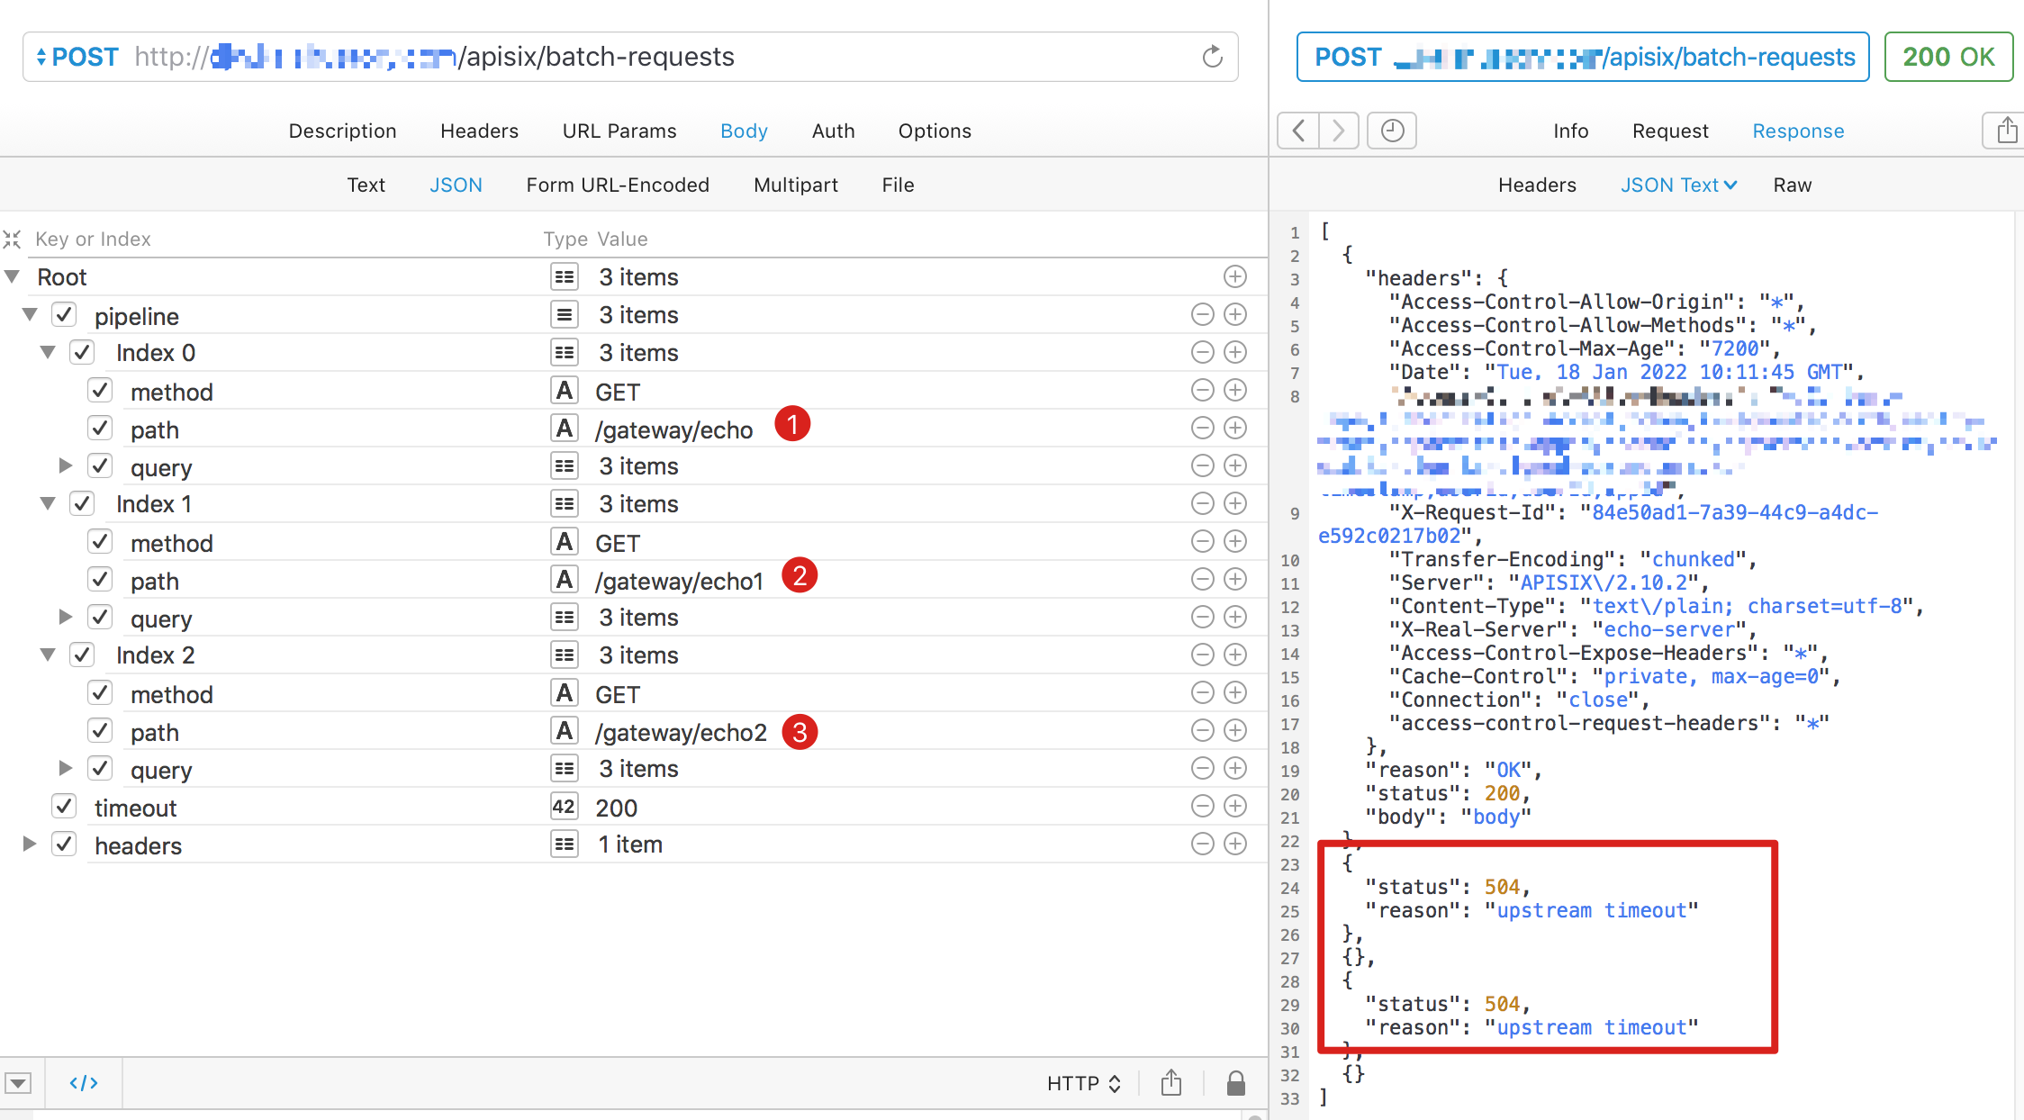Click the collapse-all icon beside Key or Index
This screenshot has height=1120, width=2024.
click(x=12, y=239)
